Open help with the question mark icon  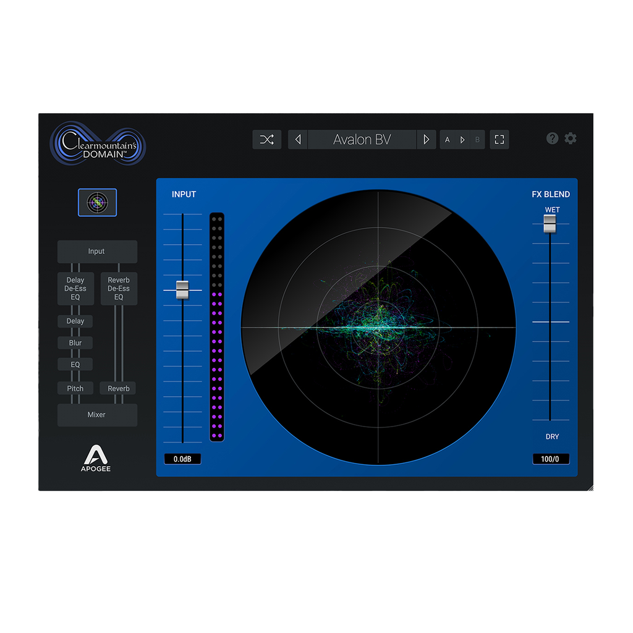point(552,138)
